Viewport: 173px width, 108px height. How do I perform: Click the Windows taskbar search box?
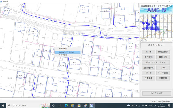coord(28,105)
